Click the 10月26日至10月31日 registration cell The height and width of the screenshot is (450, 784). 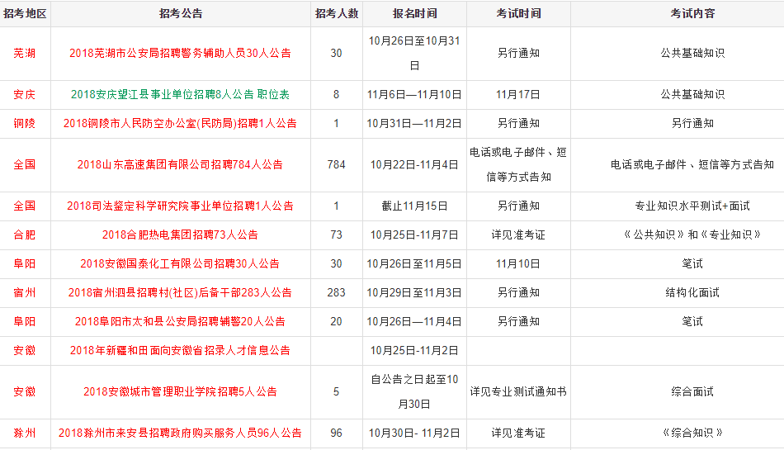coord(414,53)
